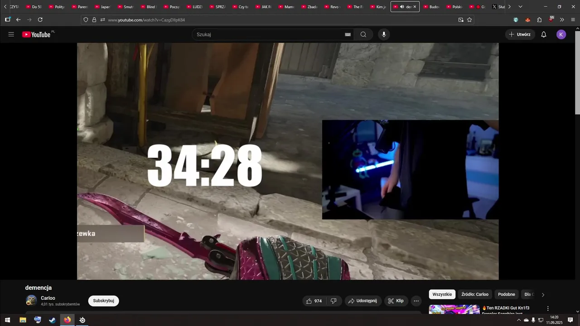
Task: Close the active 'dem' tab
Action: click(x=415, y=7)
